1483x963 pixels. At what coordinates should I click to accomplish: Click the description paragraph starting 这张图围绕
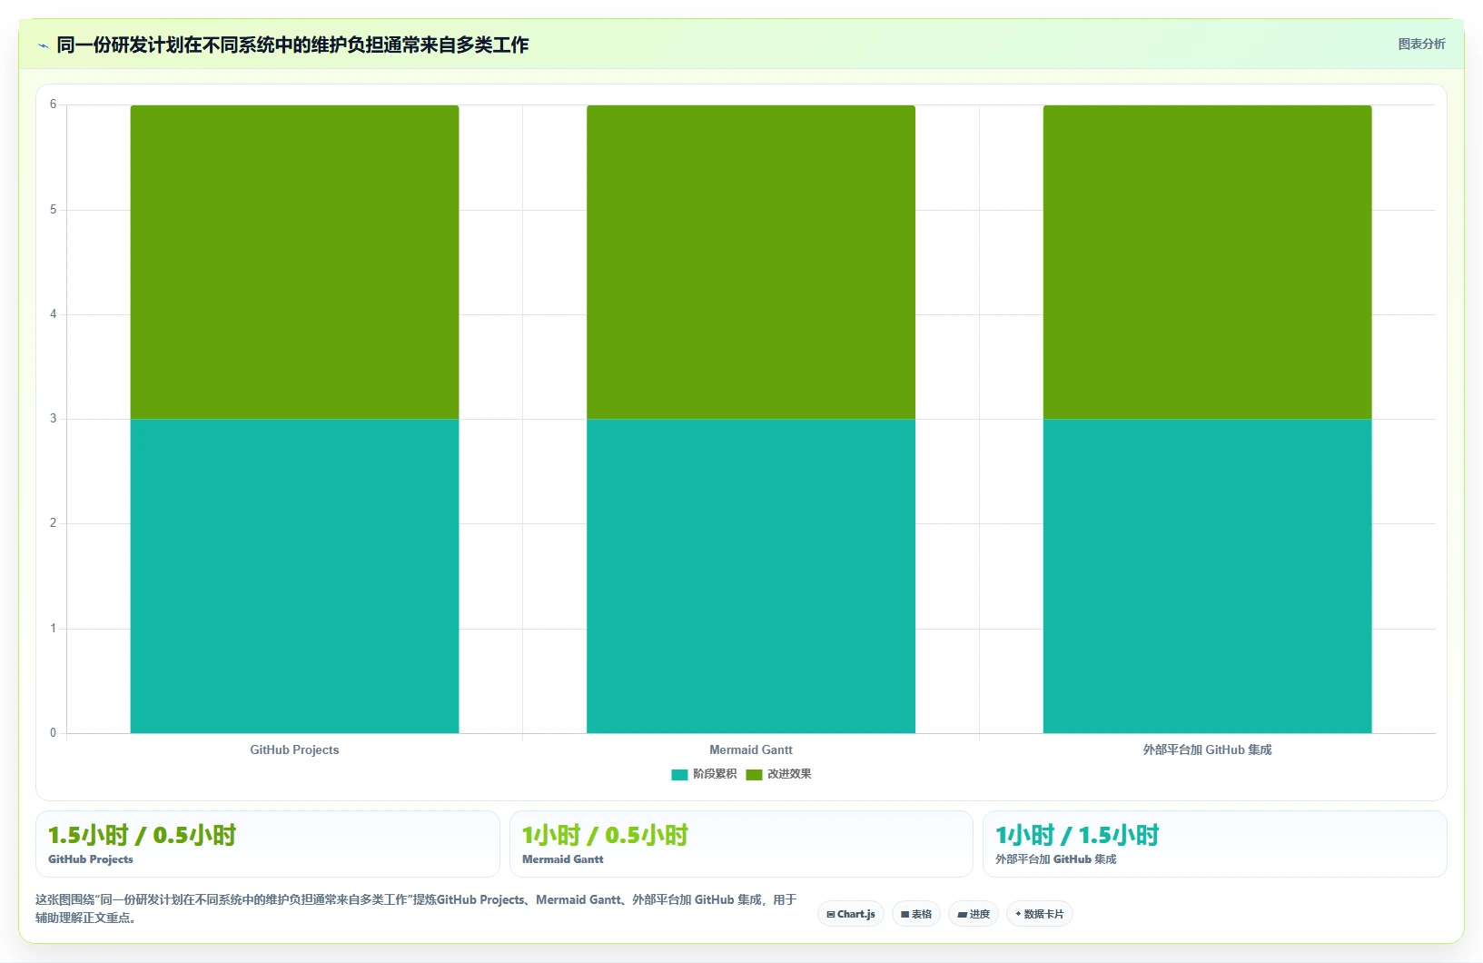416,908
